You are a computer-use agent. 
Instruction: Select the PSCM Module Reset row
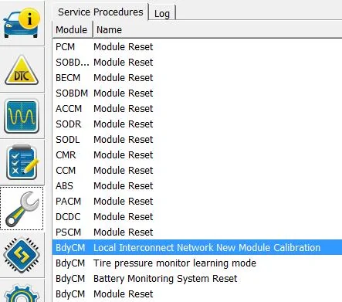tap(197, 232)
